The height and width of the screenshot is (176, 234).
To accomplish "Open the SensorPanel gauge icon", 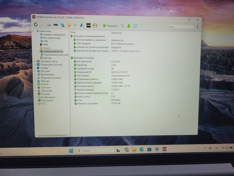I will point(95,26).
